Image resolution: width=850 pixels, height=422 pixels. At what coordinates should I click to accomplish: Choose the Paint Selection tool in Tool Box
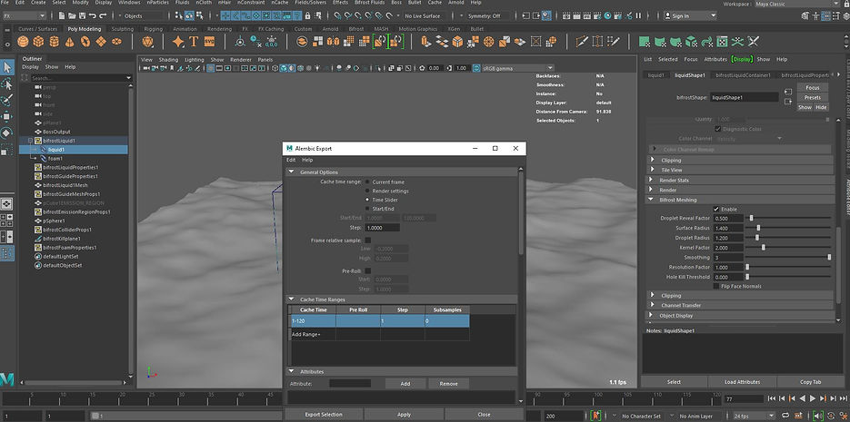[x=7, y=100]
